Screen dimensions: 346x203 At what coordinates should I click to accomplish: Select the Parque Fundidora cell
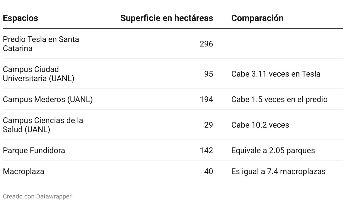[34, 150]
